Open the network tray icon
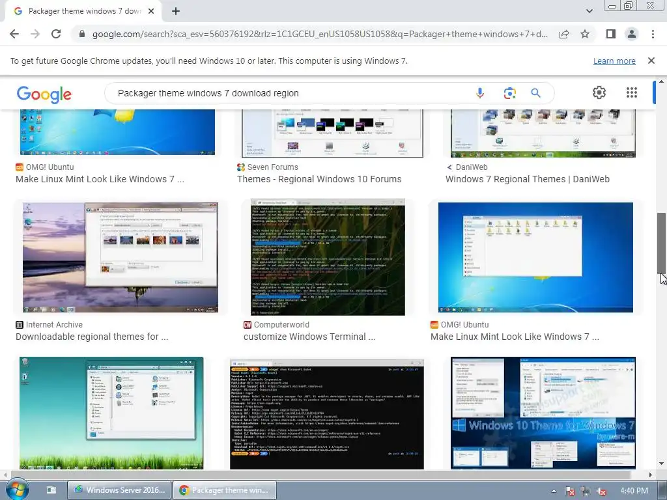Viewport: 667px width, 500px height. click(x=586, y=491)
